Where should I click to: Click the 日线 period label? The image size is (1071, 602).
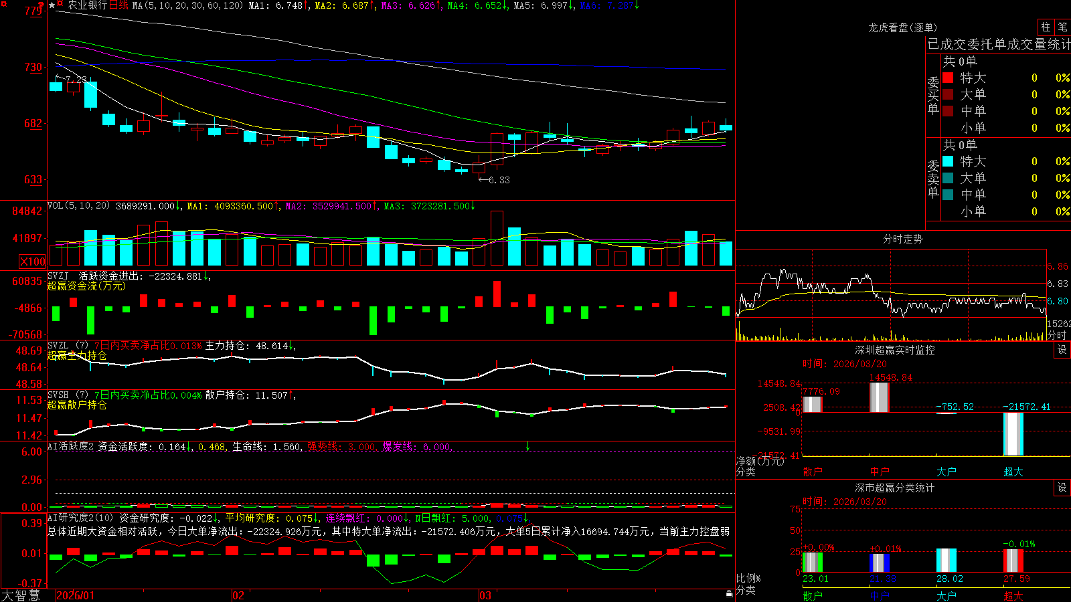(x=118, y=5)
